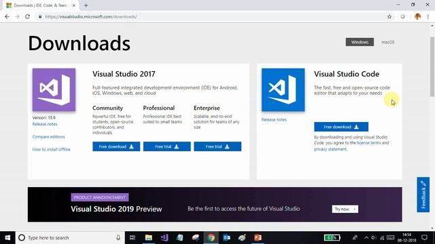Start the Enterprise free trial
This screenshot has width=435, height=244.
217,146
